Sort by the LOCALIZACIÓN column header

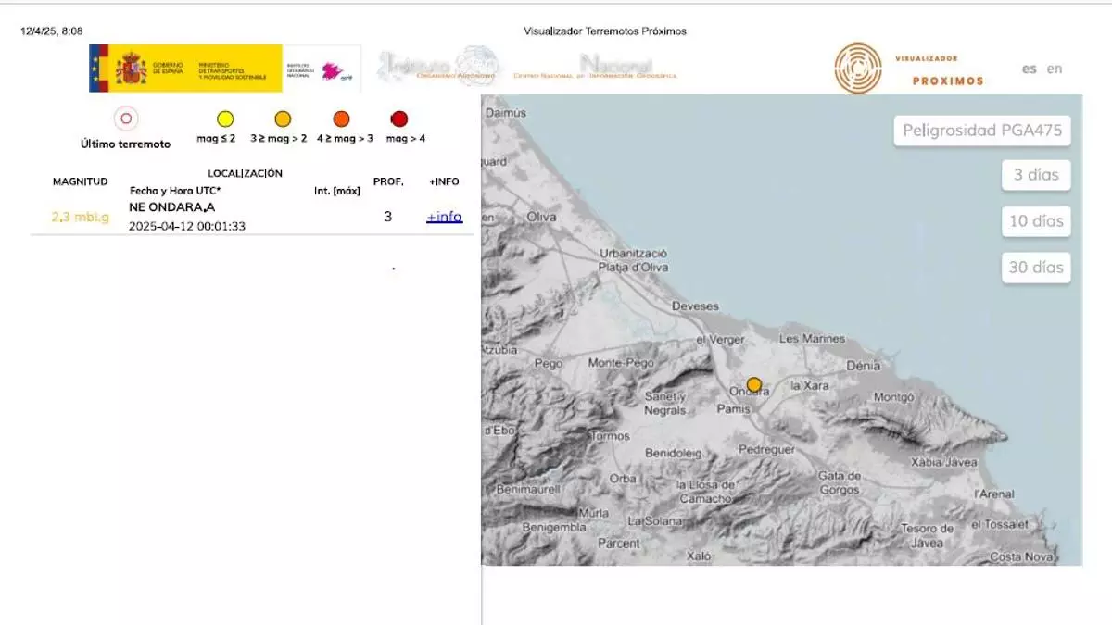pos(245,173)
